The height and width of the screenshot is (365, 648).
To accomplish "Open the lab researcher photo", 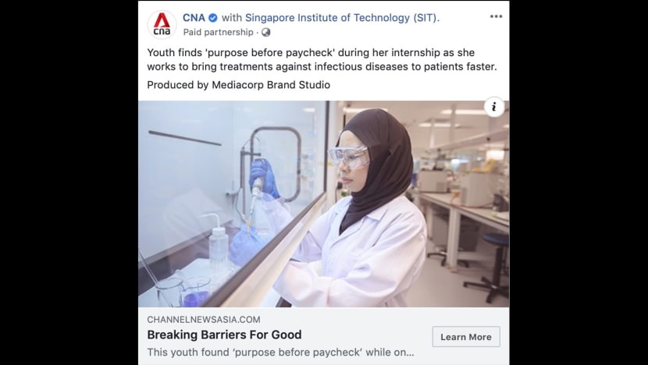I will click(323, 204).
